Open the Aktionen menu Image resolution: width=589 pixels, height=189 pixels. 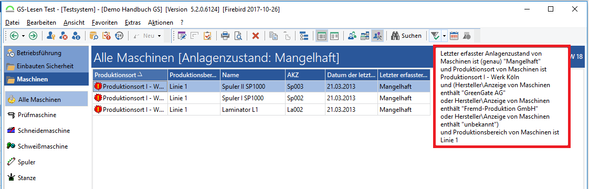pos(161,23)
